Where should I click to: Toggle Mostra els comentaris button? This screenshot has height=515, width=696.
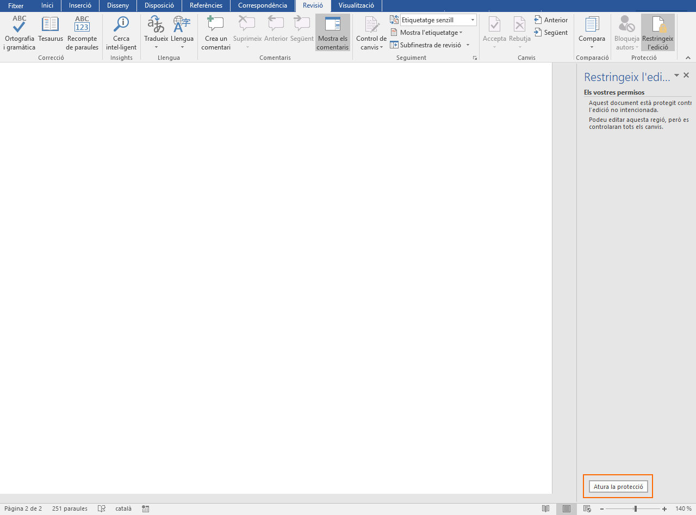click(x=333, y=33)
